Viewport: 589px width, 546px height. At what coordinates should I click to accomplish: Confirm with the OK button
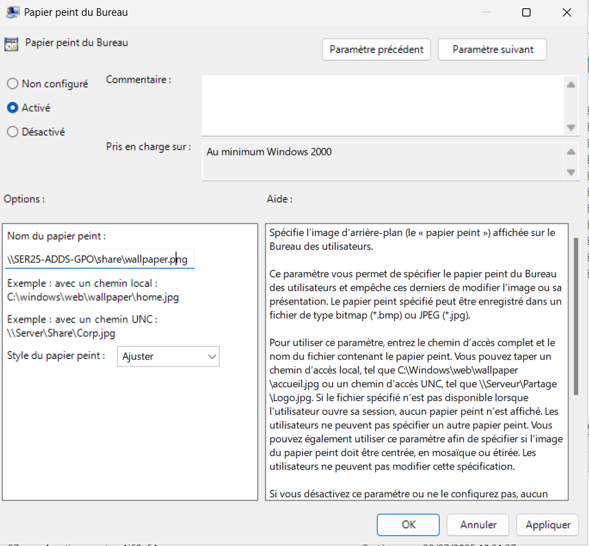click(409, 525)
